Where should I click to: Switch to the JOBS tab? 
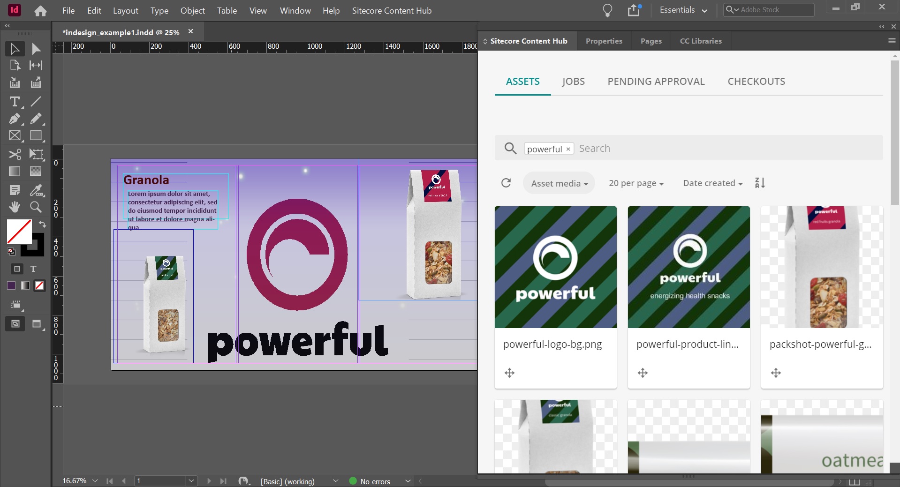tap(573, 81)
